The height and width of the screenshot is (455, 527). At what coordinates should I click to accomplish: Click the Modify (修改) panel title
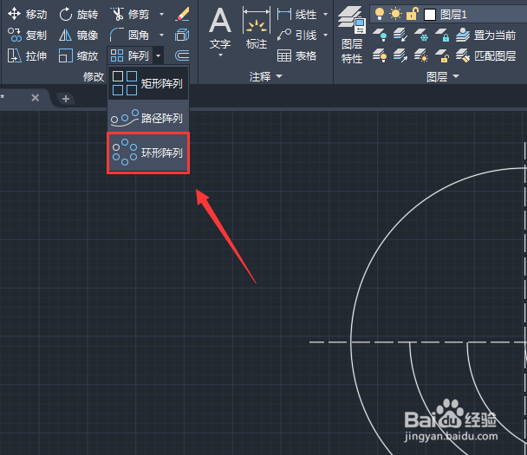[94, 76]
